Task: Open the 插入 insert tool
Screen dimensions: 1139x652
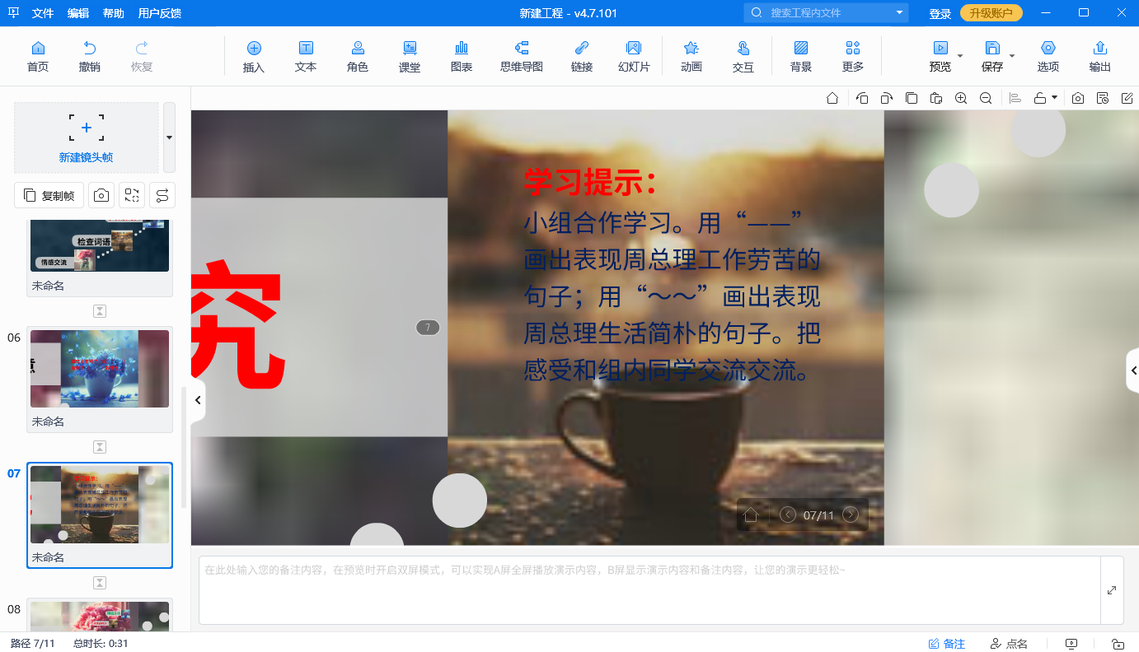Action: tap(254, 56)
